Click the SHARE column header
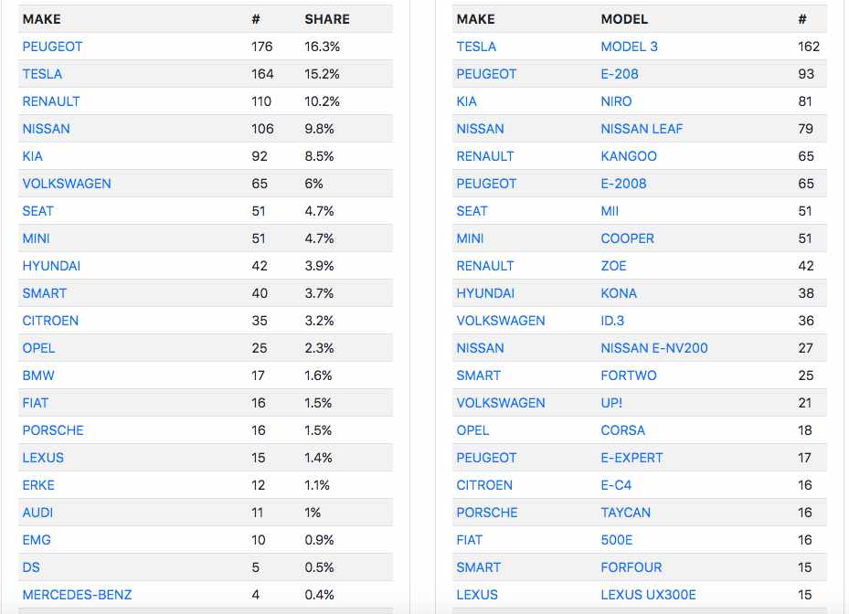849x614 pixels. pyautogui.click(x=327, y=19)
